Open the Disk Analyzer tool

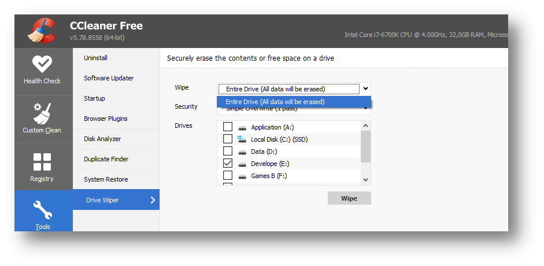pos(116,139)
